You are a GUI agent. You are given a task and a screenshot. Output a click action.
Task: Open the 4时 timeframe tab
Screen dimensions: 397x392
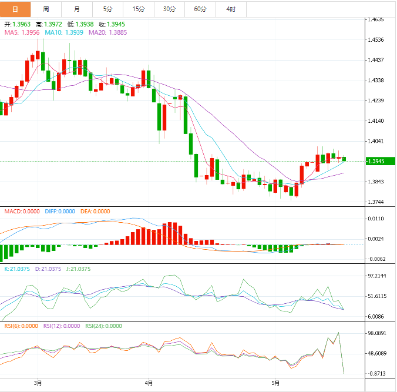[x=231, y=9]
